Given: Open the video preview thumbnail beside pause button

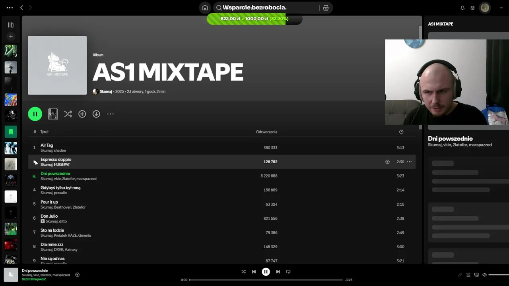Looking at the screenshot, I should pos(53,114).
